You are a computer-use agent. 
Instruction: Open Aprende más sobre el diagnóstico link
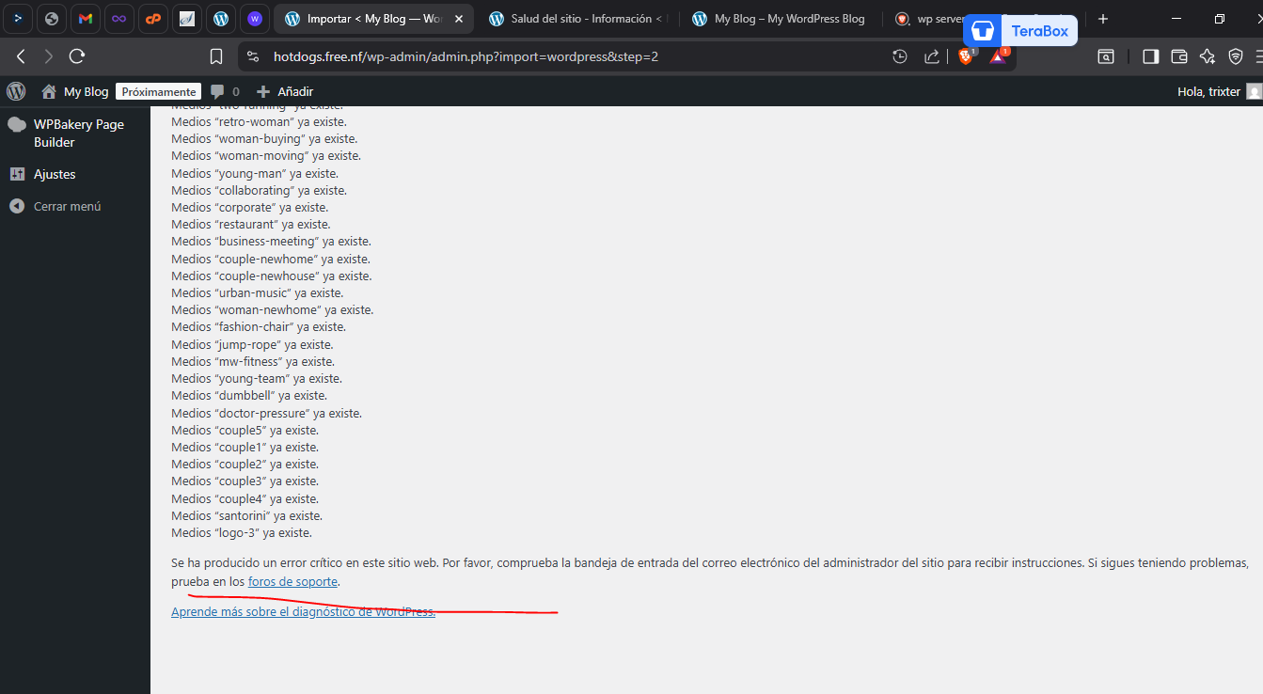pyautogui.click(x=303, y=611)
